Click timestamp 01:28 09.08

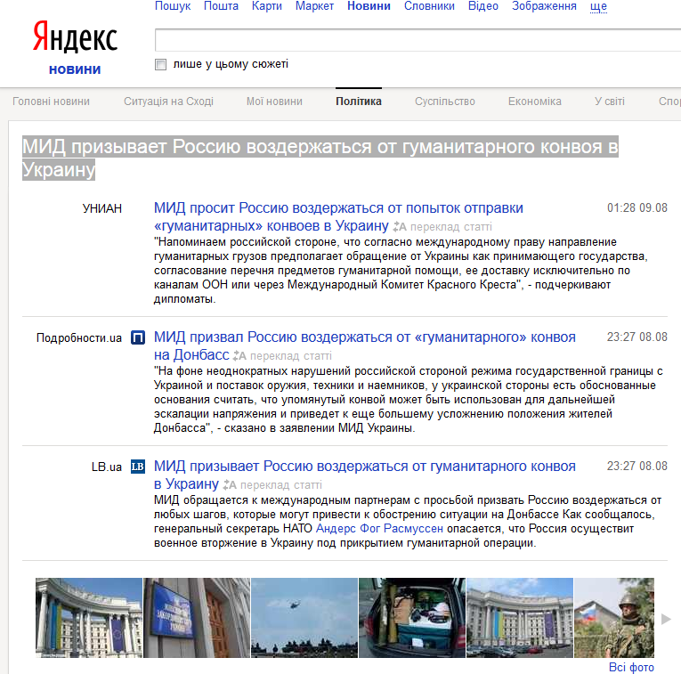pos(637,208)
